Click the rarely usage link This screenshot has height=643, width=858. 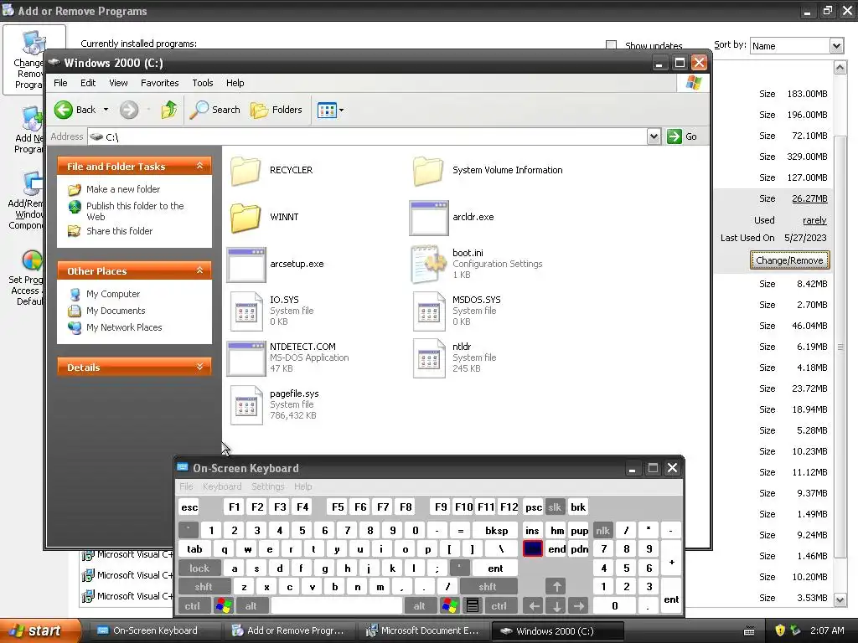point(814,220)
